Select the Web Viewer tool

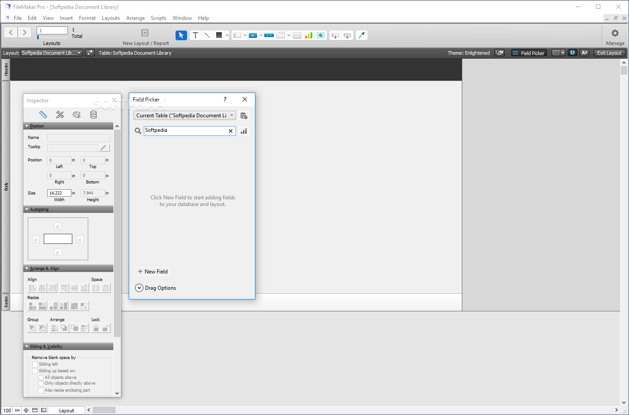coord(321,35)
